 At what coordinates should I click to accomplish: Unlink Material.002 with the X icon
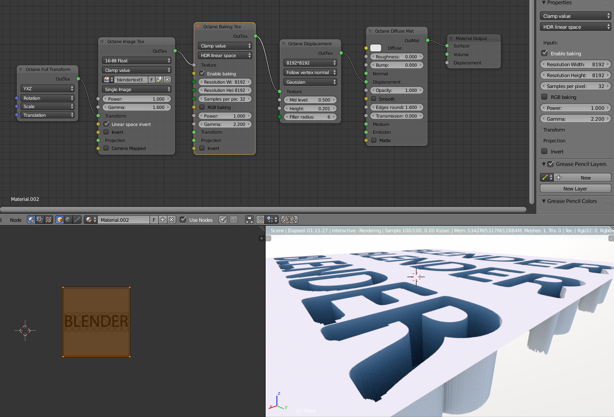coord(171,220)
